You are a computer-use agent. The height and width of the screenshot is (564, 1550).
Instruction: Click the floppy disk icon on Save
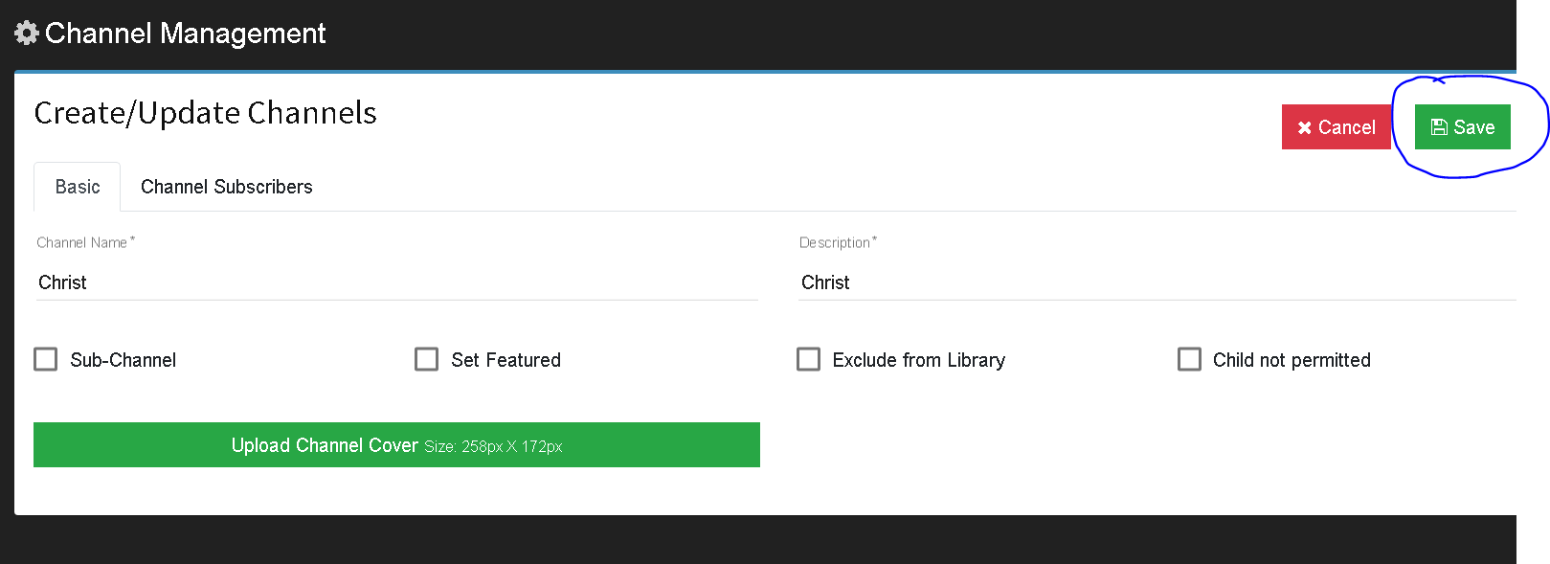pos(1439,127)
